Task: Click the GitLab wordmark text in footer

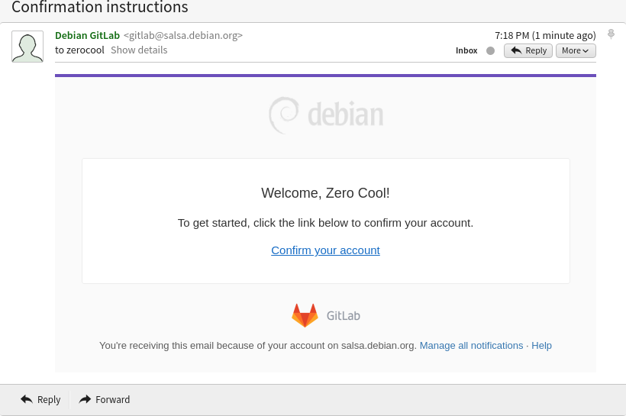Action: tap(344, 316)
